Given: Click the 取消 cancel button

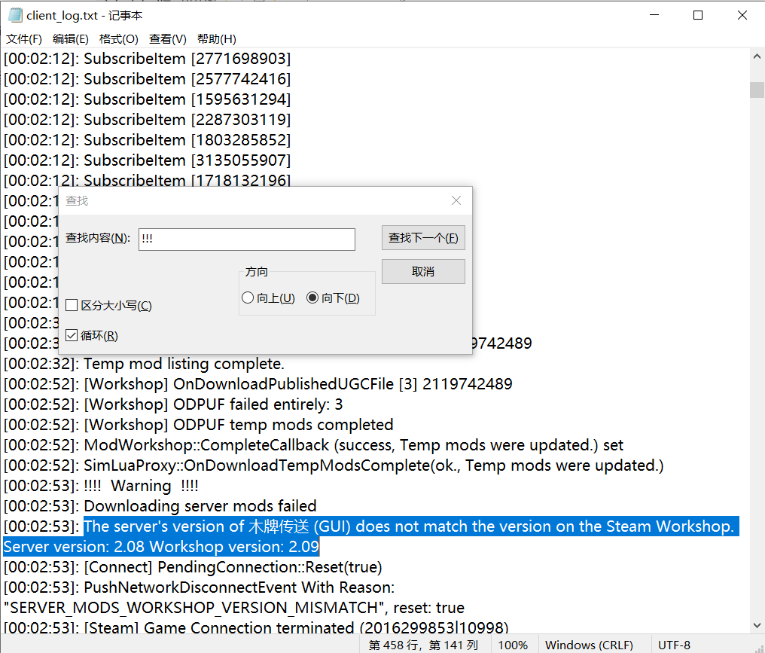Looking at the screenshot, I should [x=423, y=271].
